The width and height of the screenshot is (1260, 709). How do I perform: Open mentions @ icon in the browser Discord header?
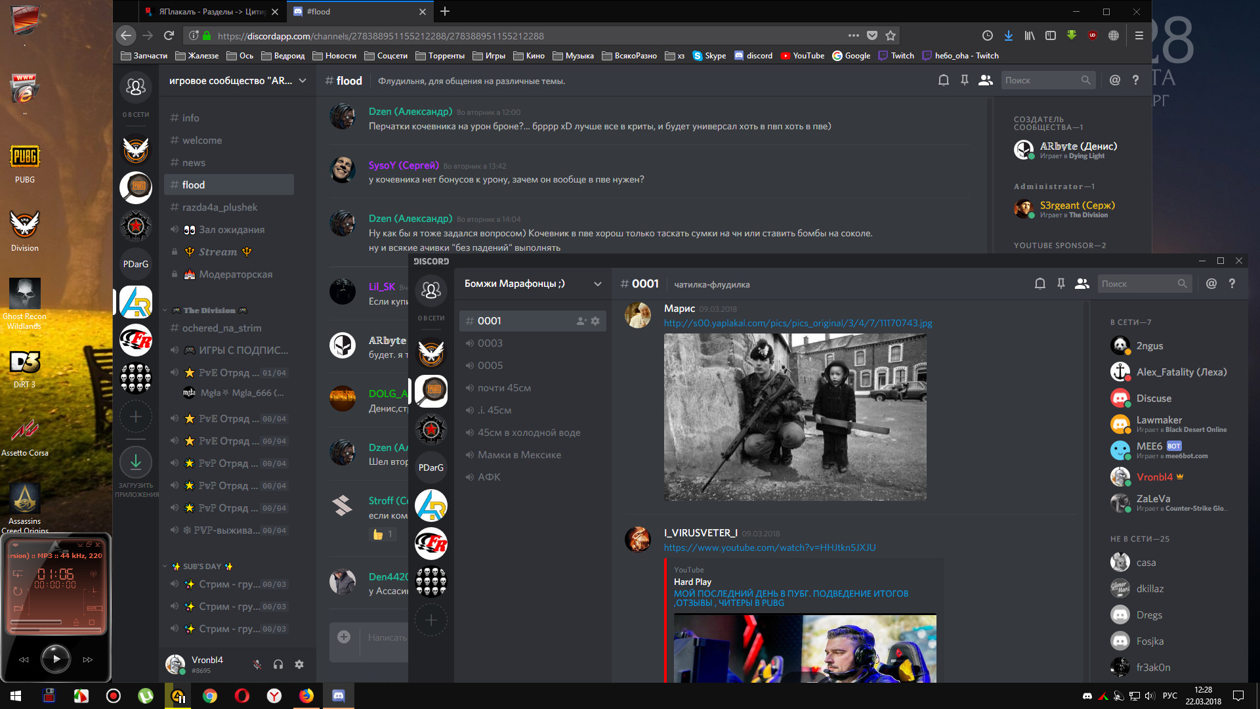pos(1115,80)
